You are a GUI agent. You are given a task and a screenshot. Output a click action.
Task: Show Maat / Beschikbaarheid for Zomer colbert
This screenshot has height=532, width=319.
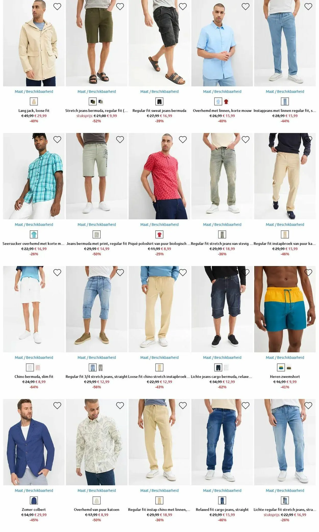point(34,490)
